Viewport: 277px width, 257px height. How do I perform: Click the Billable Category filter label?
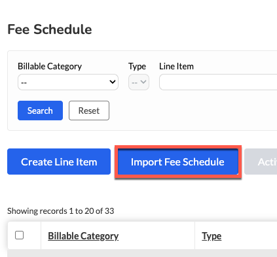tap(50, 66)
